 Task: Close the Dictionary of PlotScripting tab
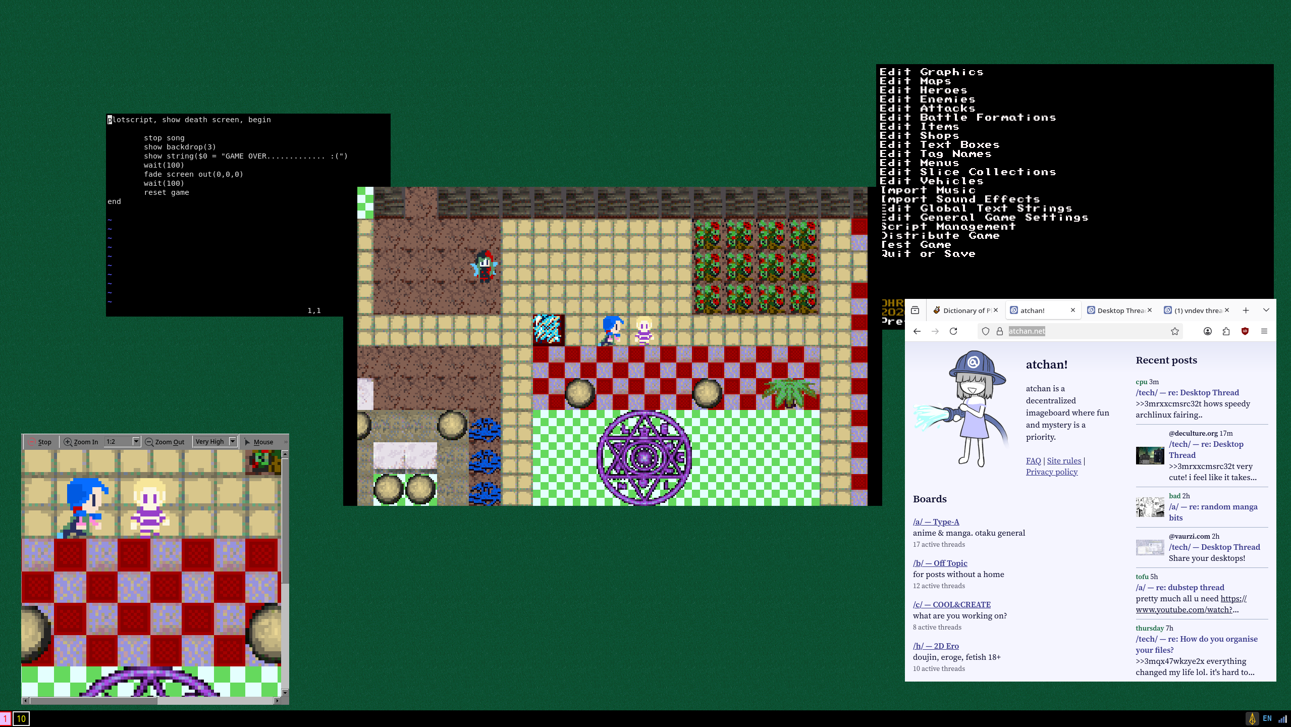(x=996, y=310)
